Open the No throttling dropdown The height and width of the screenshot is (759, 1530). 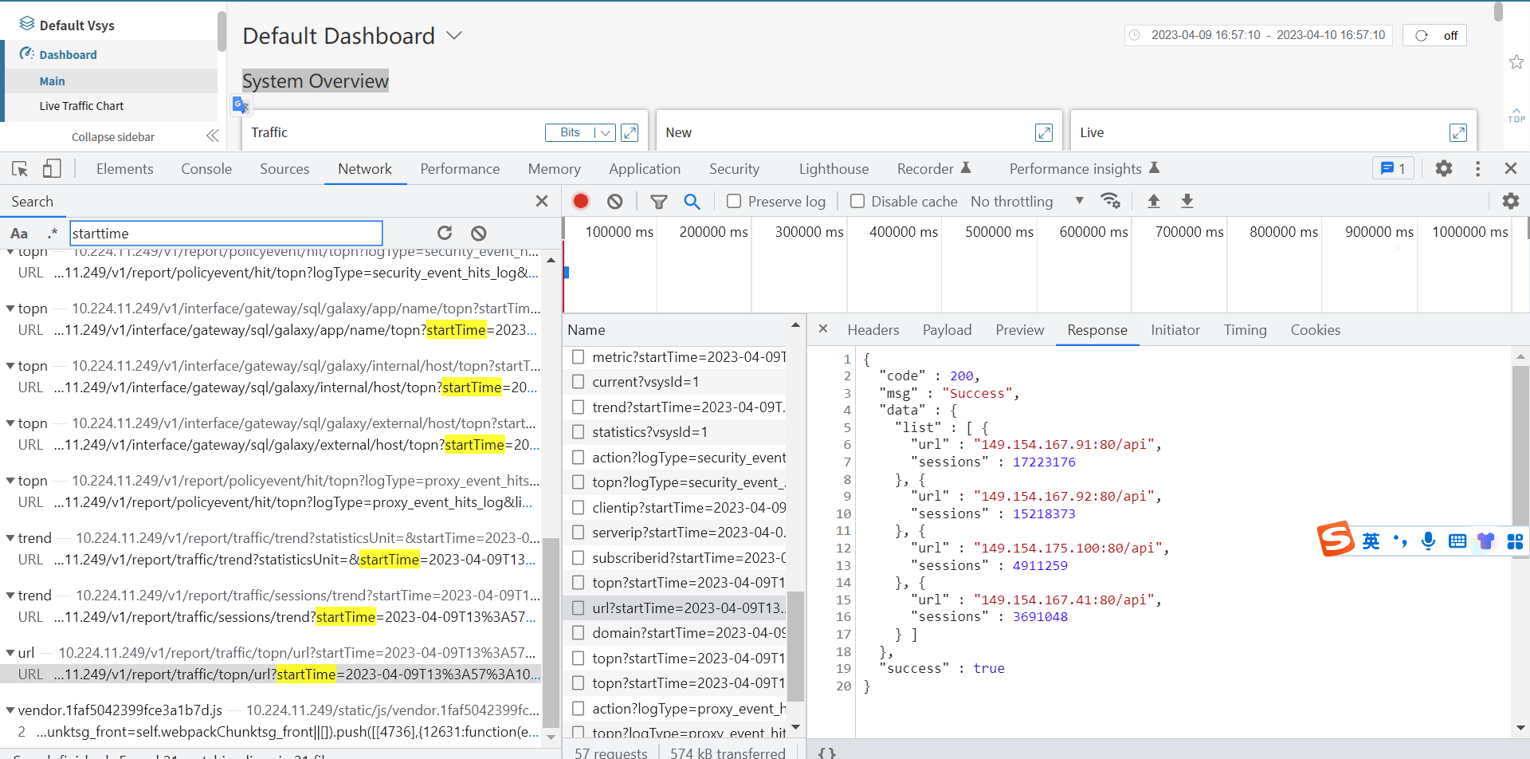click(1026, 202)
